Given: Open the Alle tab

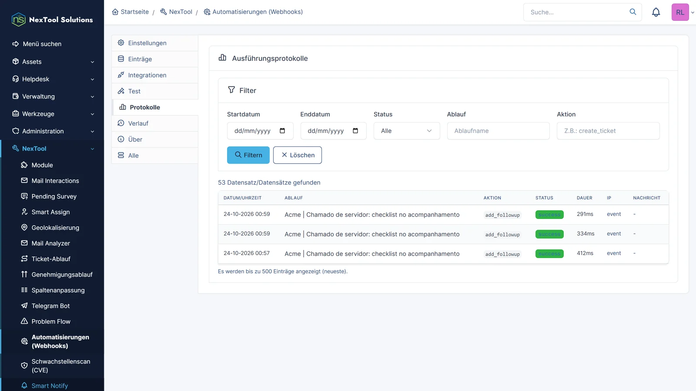Looking at the screenshot, I should [x=155, y=156].
